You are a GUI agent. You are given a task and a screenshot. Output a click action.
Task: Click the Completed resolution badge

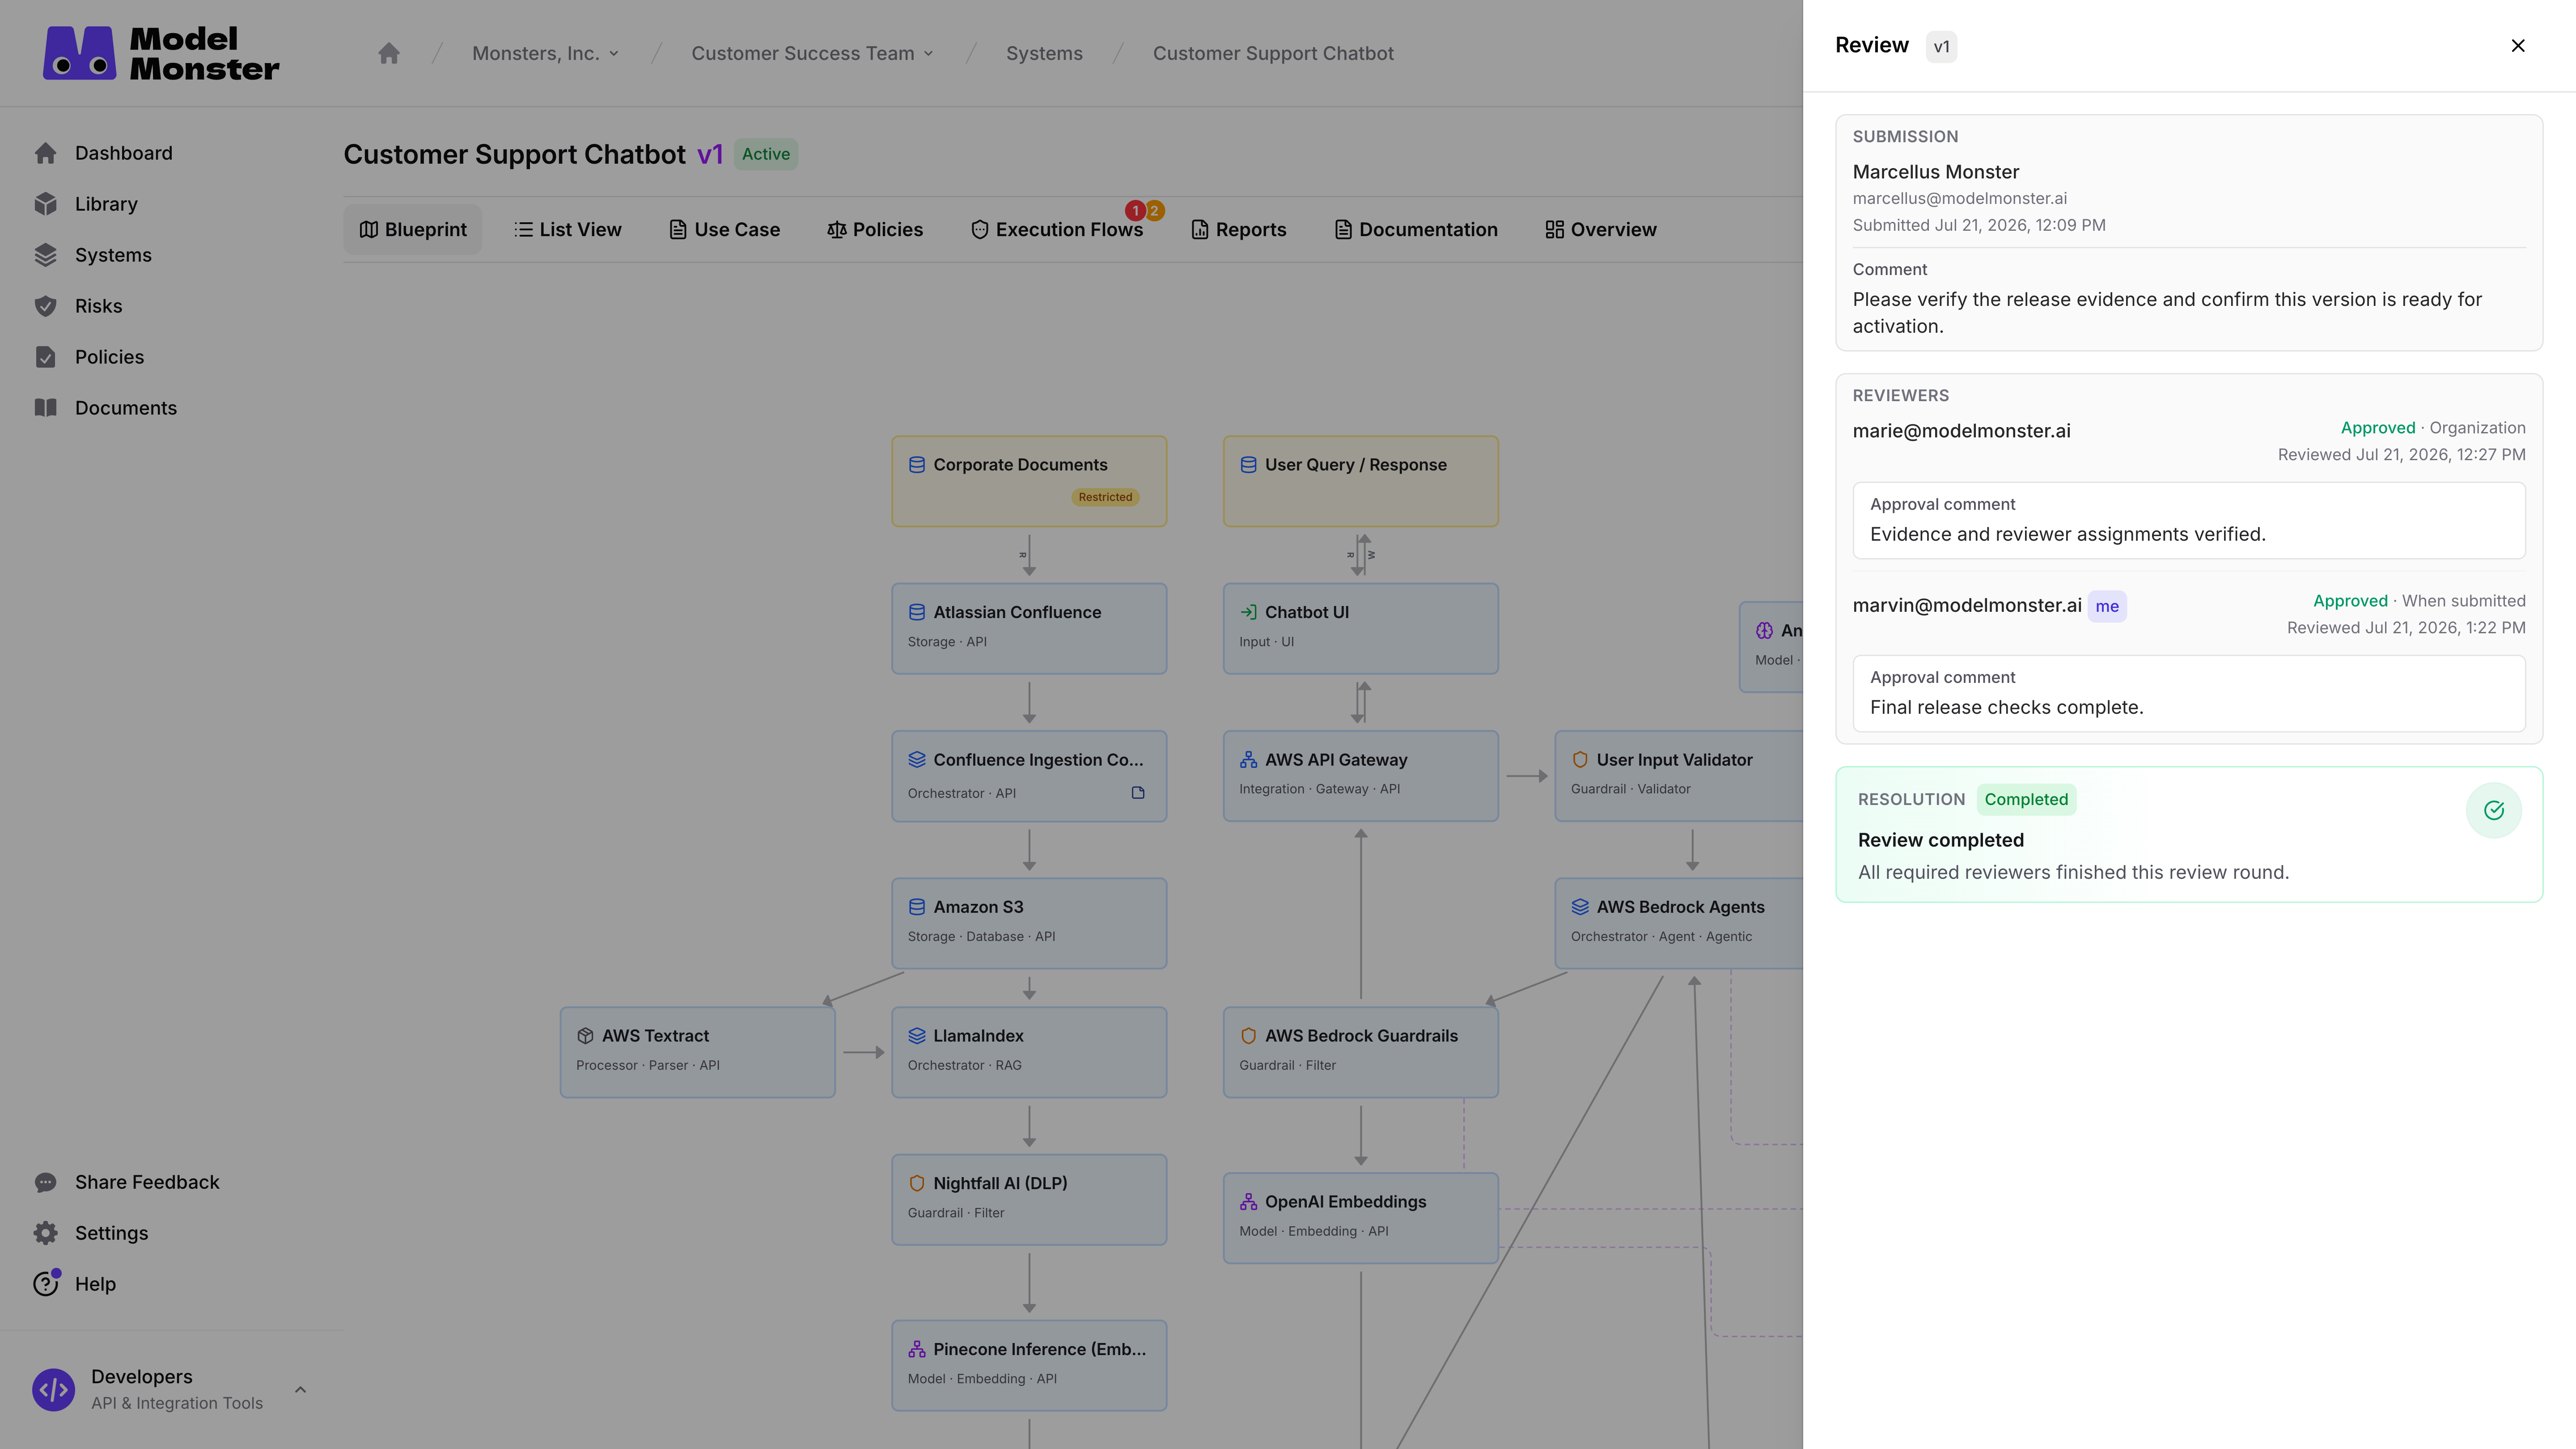click(x=2026, y=799)
